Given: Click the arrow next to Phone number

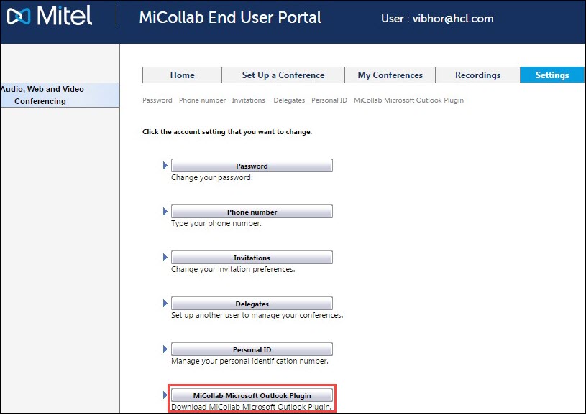Looking at the screenshot, I should click(x=165, y=211).
